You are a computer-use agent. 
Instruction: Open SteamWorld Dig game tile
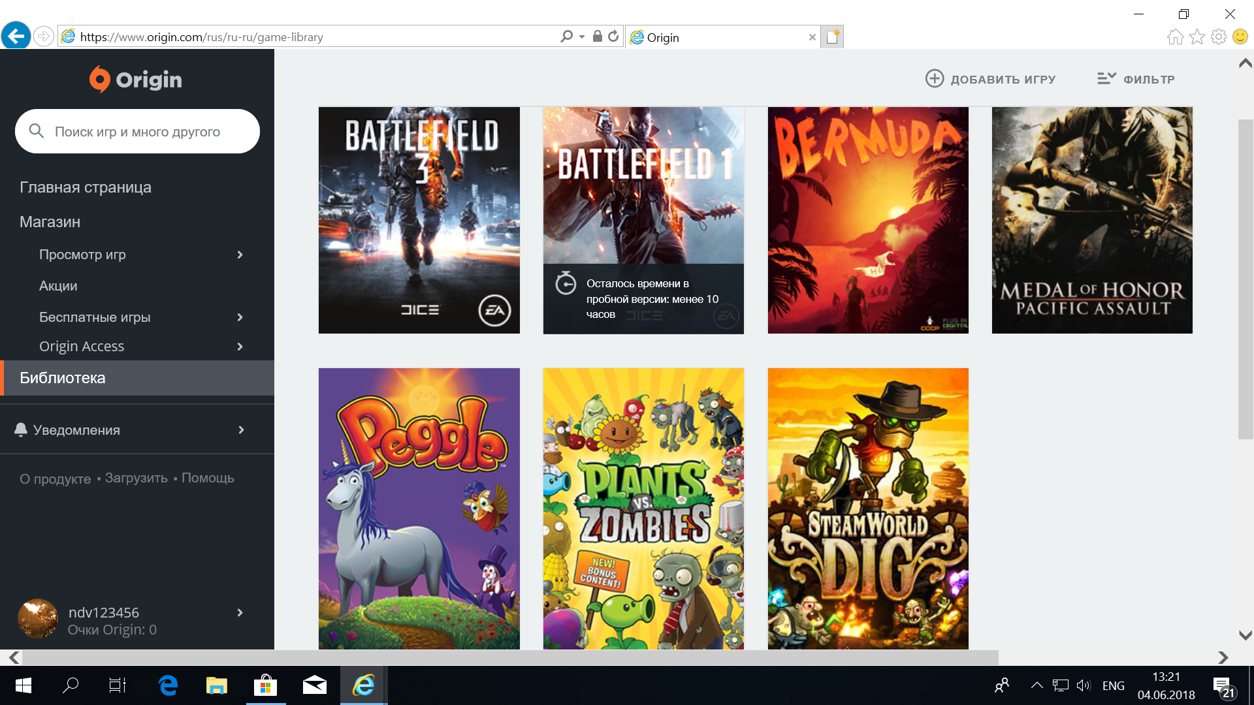868,509
